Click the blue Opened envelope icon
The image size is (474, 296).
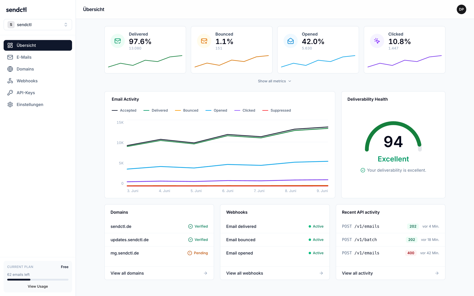[291, 41]
